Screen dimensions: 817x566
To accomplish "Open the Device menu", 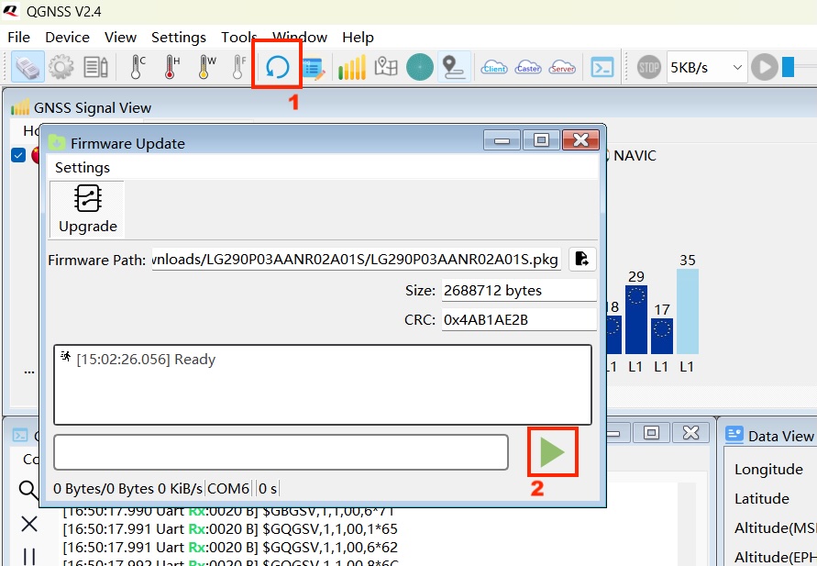I will [67, 38].
